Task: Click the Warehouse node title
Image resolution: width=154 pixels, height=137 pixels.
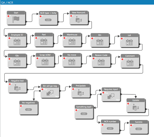Action: tap(72, 35)
